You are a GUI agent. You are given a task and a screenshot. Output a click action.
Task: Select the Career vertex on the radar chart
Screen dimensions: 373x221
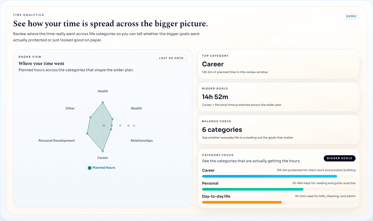[103, 151]
